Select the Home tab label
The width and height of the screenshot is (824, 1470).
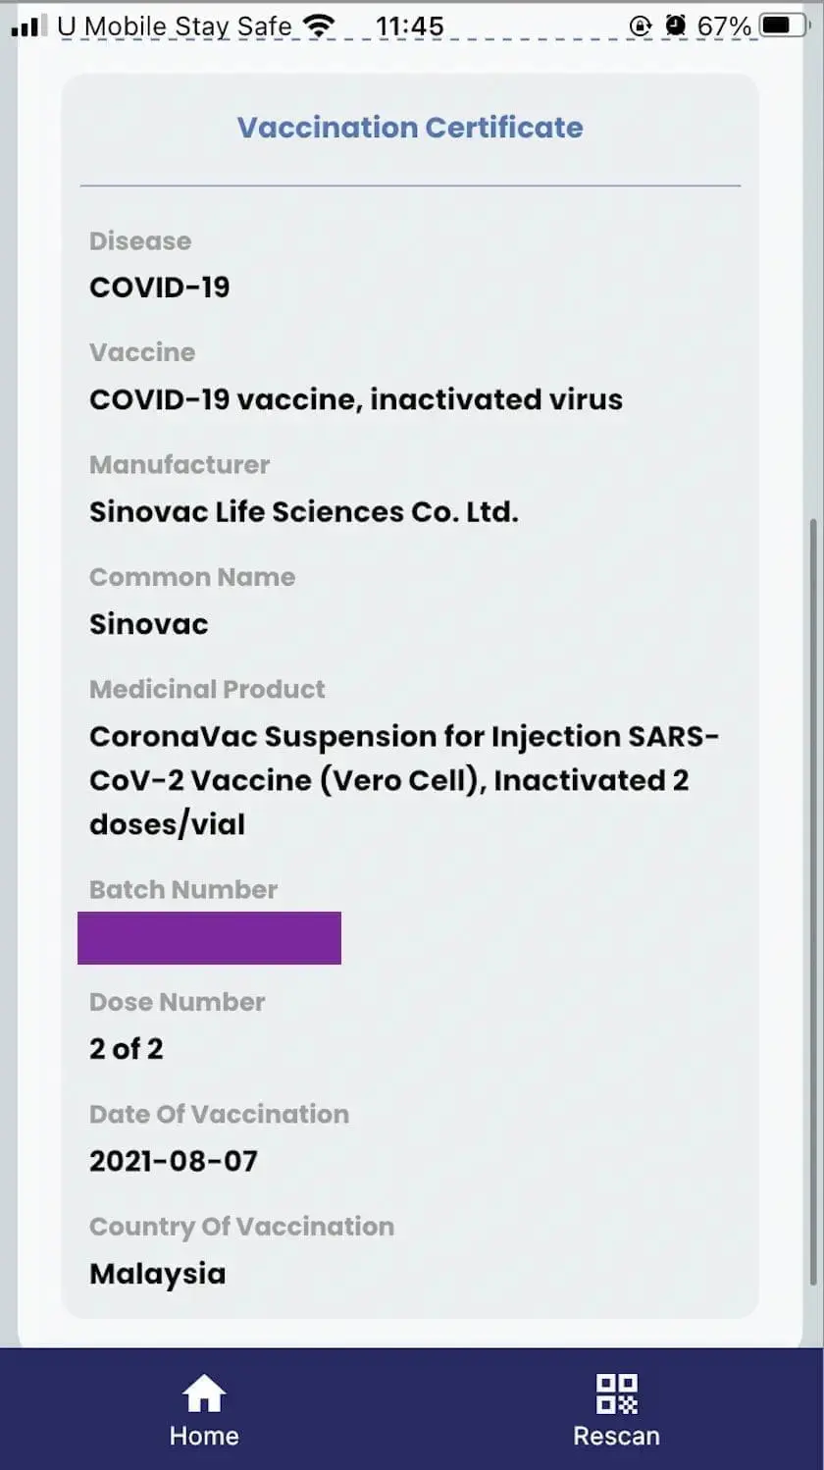204,1436
